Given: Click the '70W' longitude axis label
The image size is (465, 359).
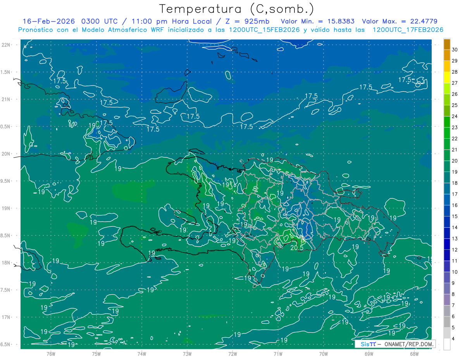Looking at the screenshot, I should point(324,354).
